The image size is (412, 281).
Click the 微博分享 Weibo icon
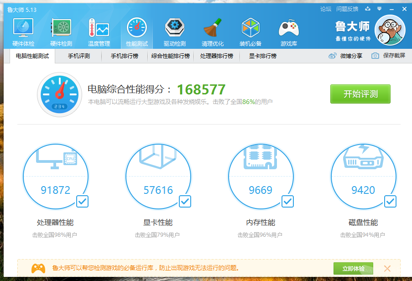tap(333, 56)
